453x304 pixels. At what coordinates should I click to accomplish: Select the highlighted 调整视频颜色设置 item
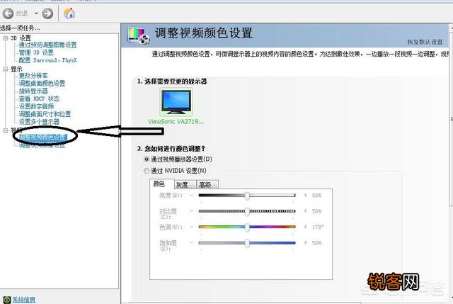[43, 137]
